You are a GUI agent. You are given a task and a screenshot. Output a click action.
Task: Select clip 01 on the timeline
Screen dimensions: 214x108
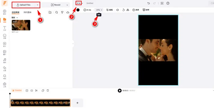coord(41,103)
